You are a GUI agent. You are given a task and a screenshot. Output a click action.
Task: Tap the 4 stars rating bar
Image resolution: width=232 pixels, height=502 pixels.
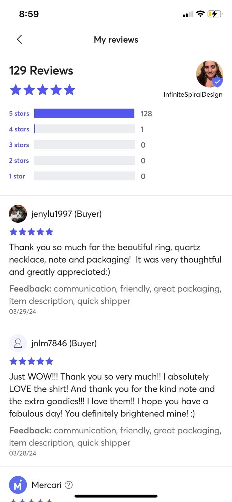pos(84,129)
